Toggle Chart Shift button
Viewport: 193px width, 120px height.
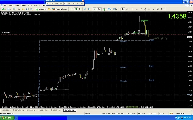coord(99,9)
